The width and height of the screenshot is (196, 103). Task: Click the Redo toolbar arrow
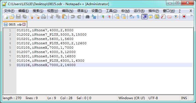(x=79, y=17)
